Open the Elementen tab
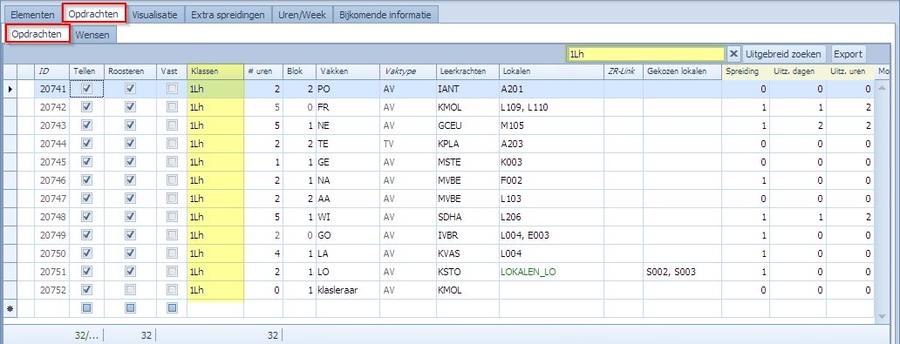This screenshot has width=900, height=344. click(x=33, y=15)
